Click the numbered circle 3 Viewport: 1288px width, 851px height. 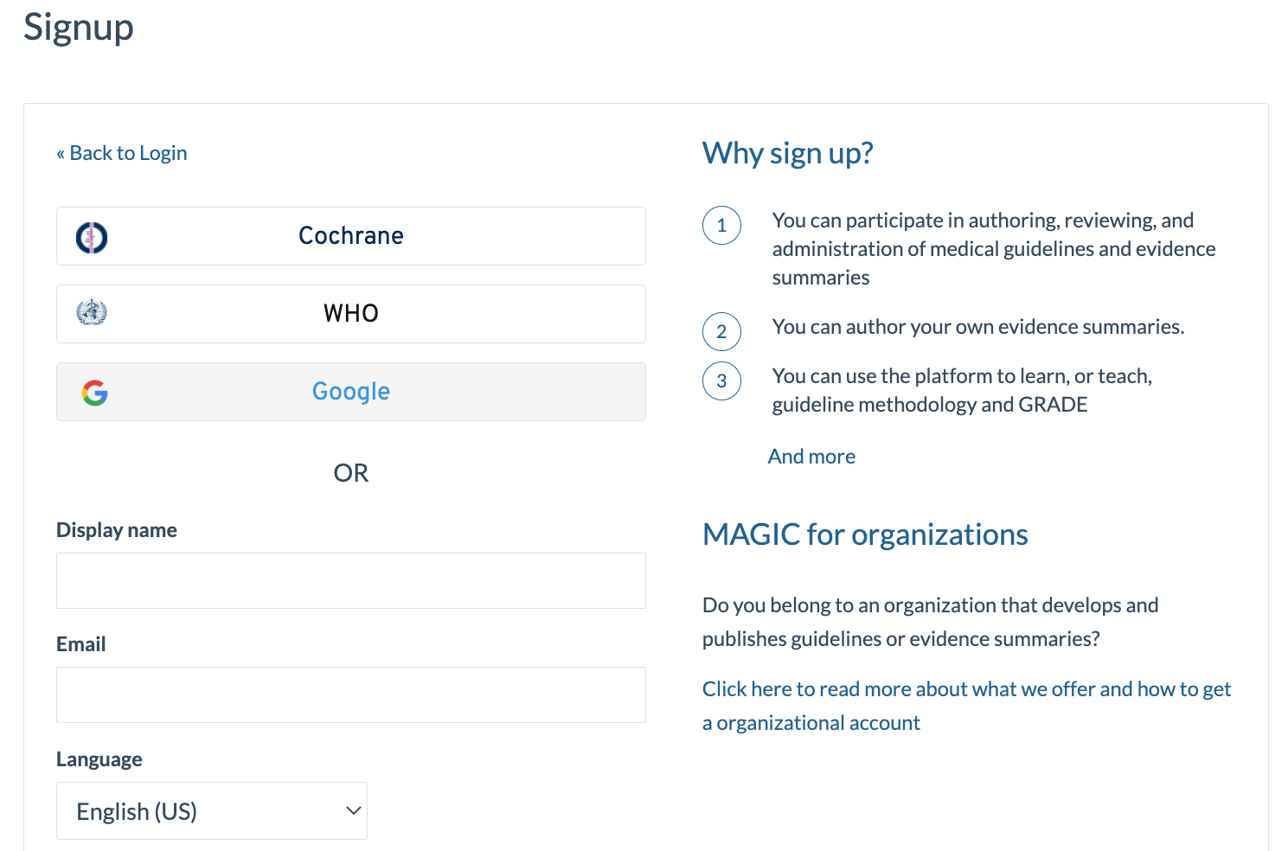tap(721, 381)
